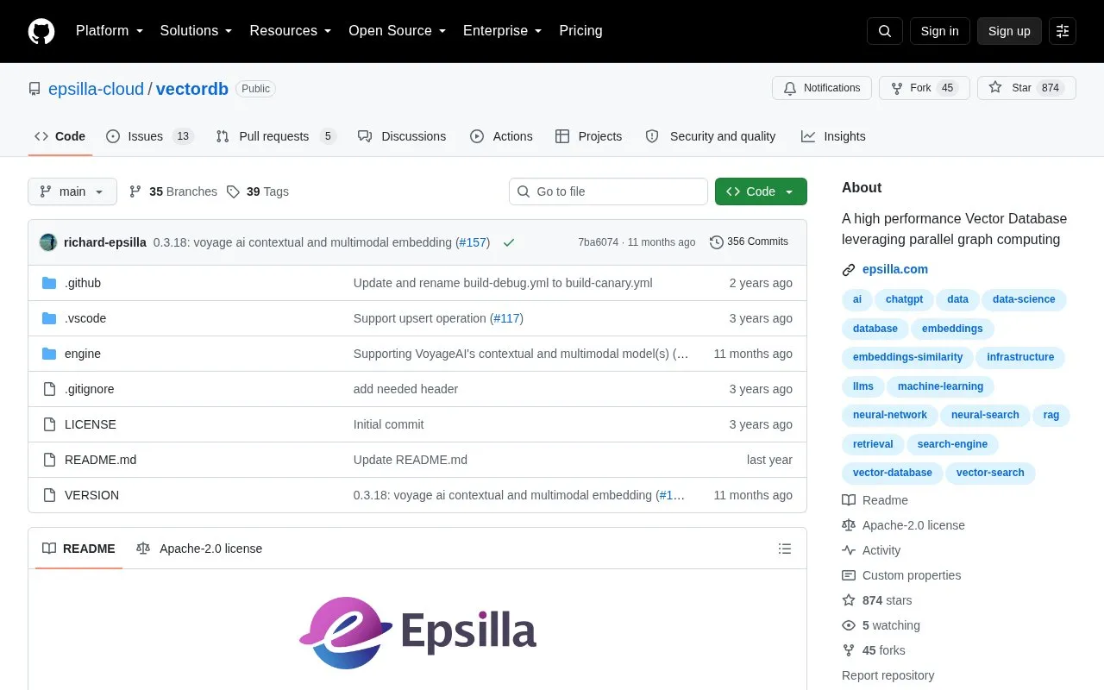The width and height of the screenshot is (1104, 690).
Task: Expand the Enterprise menu
Action: (502, 31)
